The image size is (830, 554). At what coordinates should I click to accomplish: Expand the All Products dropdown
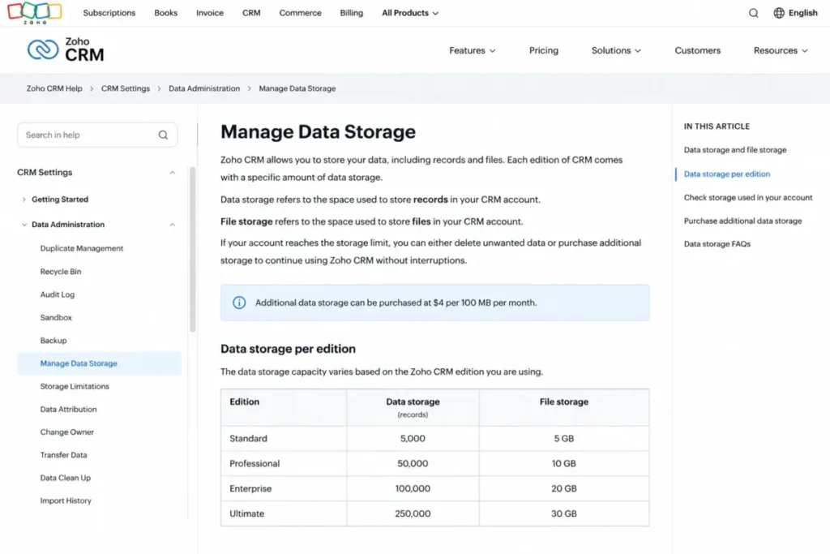(410, 13)
